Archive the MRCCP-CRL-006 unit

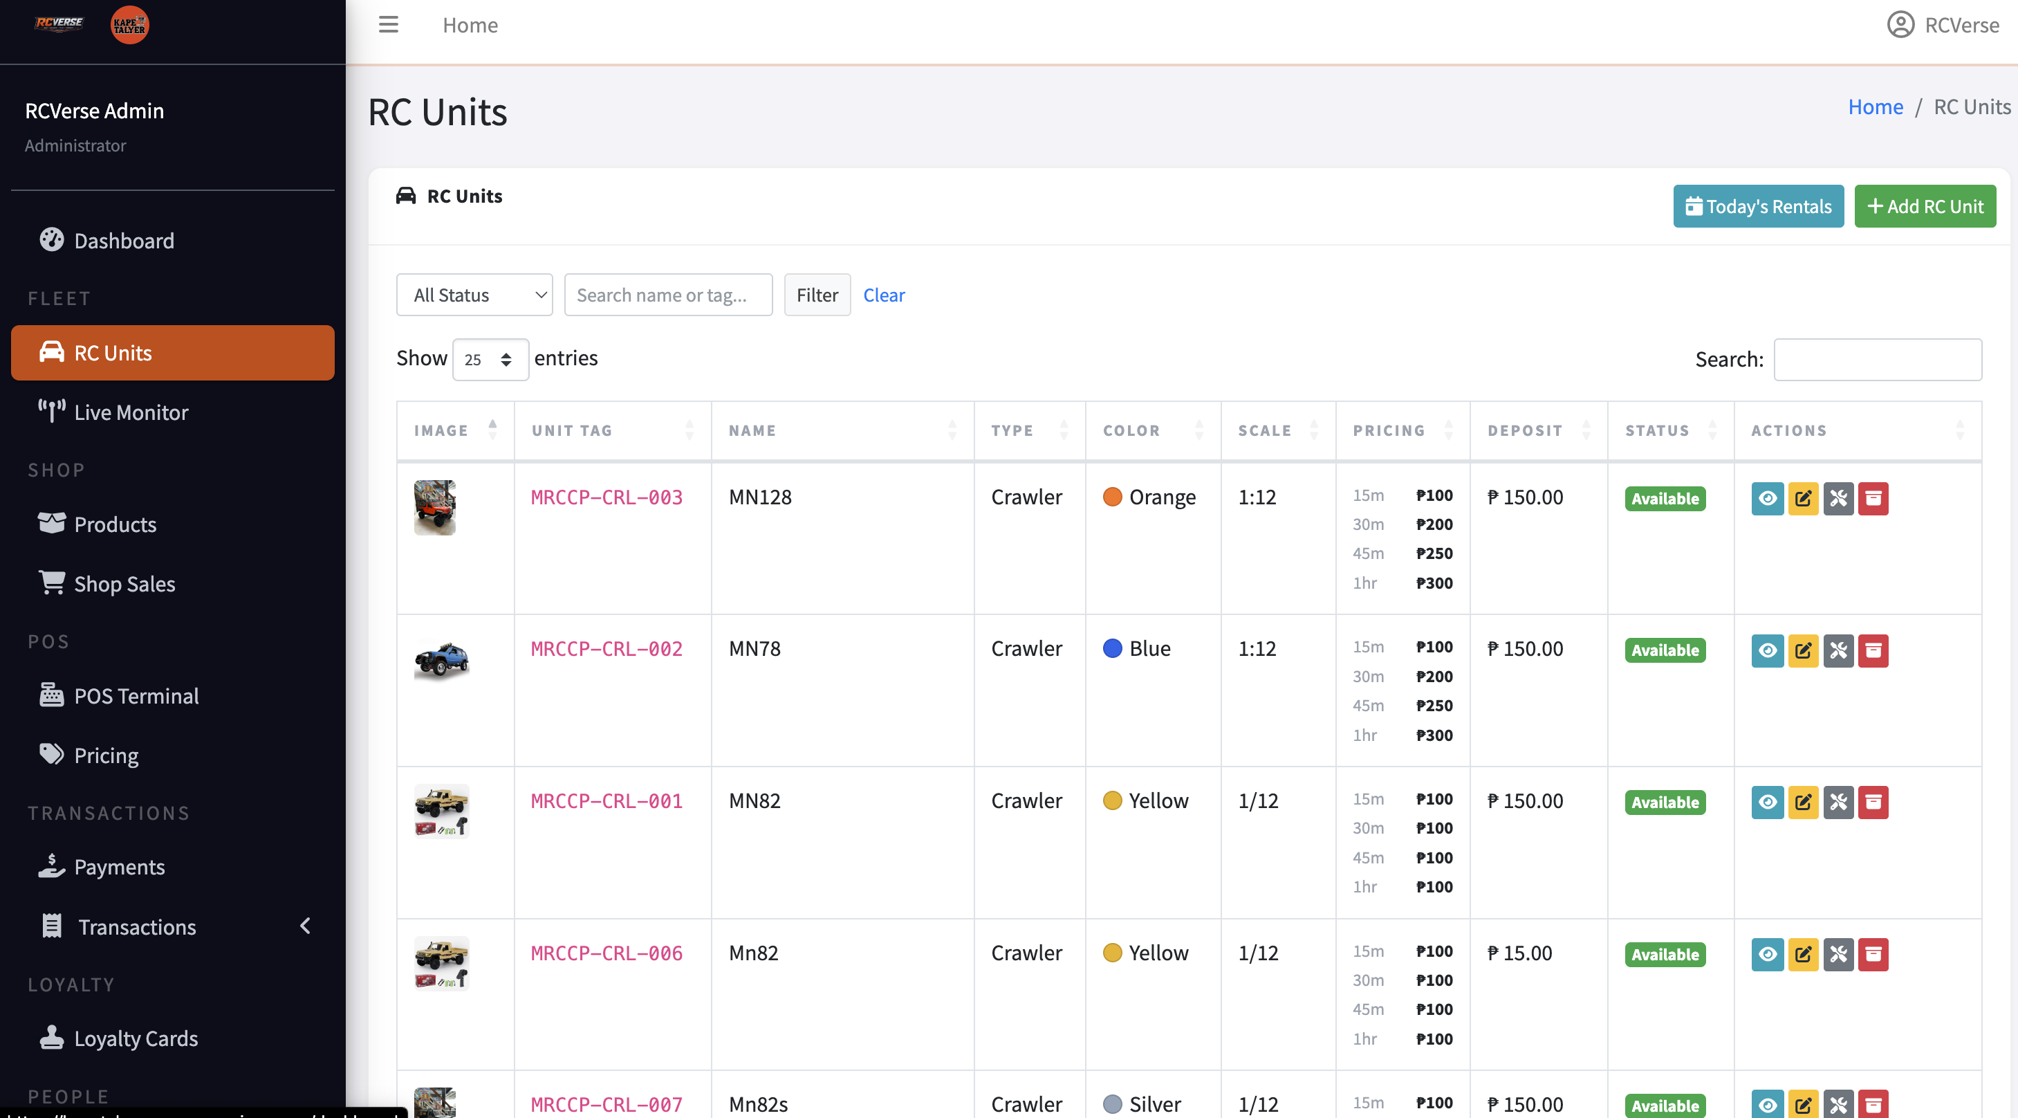[x=1873, y=954]
